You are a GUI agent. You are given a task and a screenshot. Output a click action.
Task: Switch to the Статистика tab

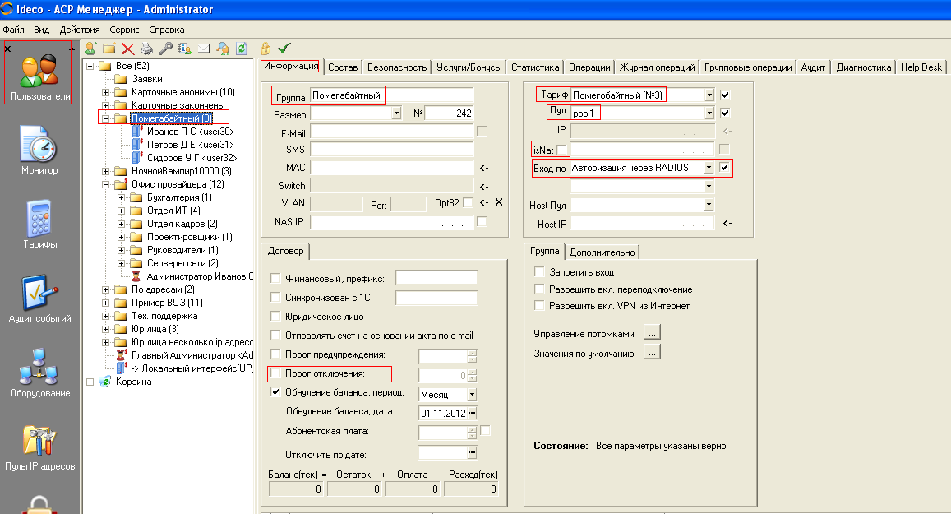tap(534, 67)
